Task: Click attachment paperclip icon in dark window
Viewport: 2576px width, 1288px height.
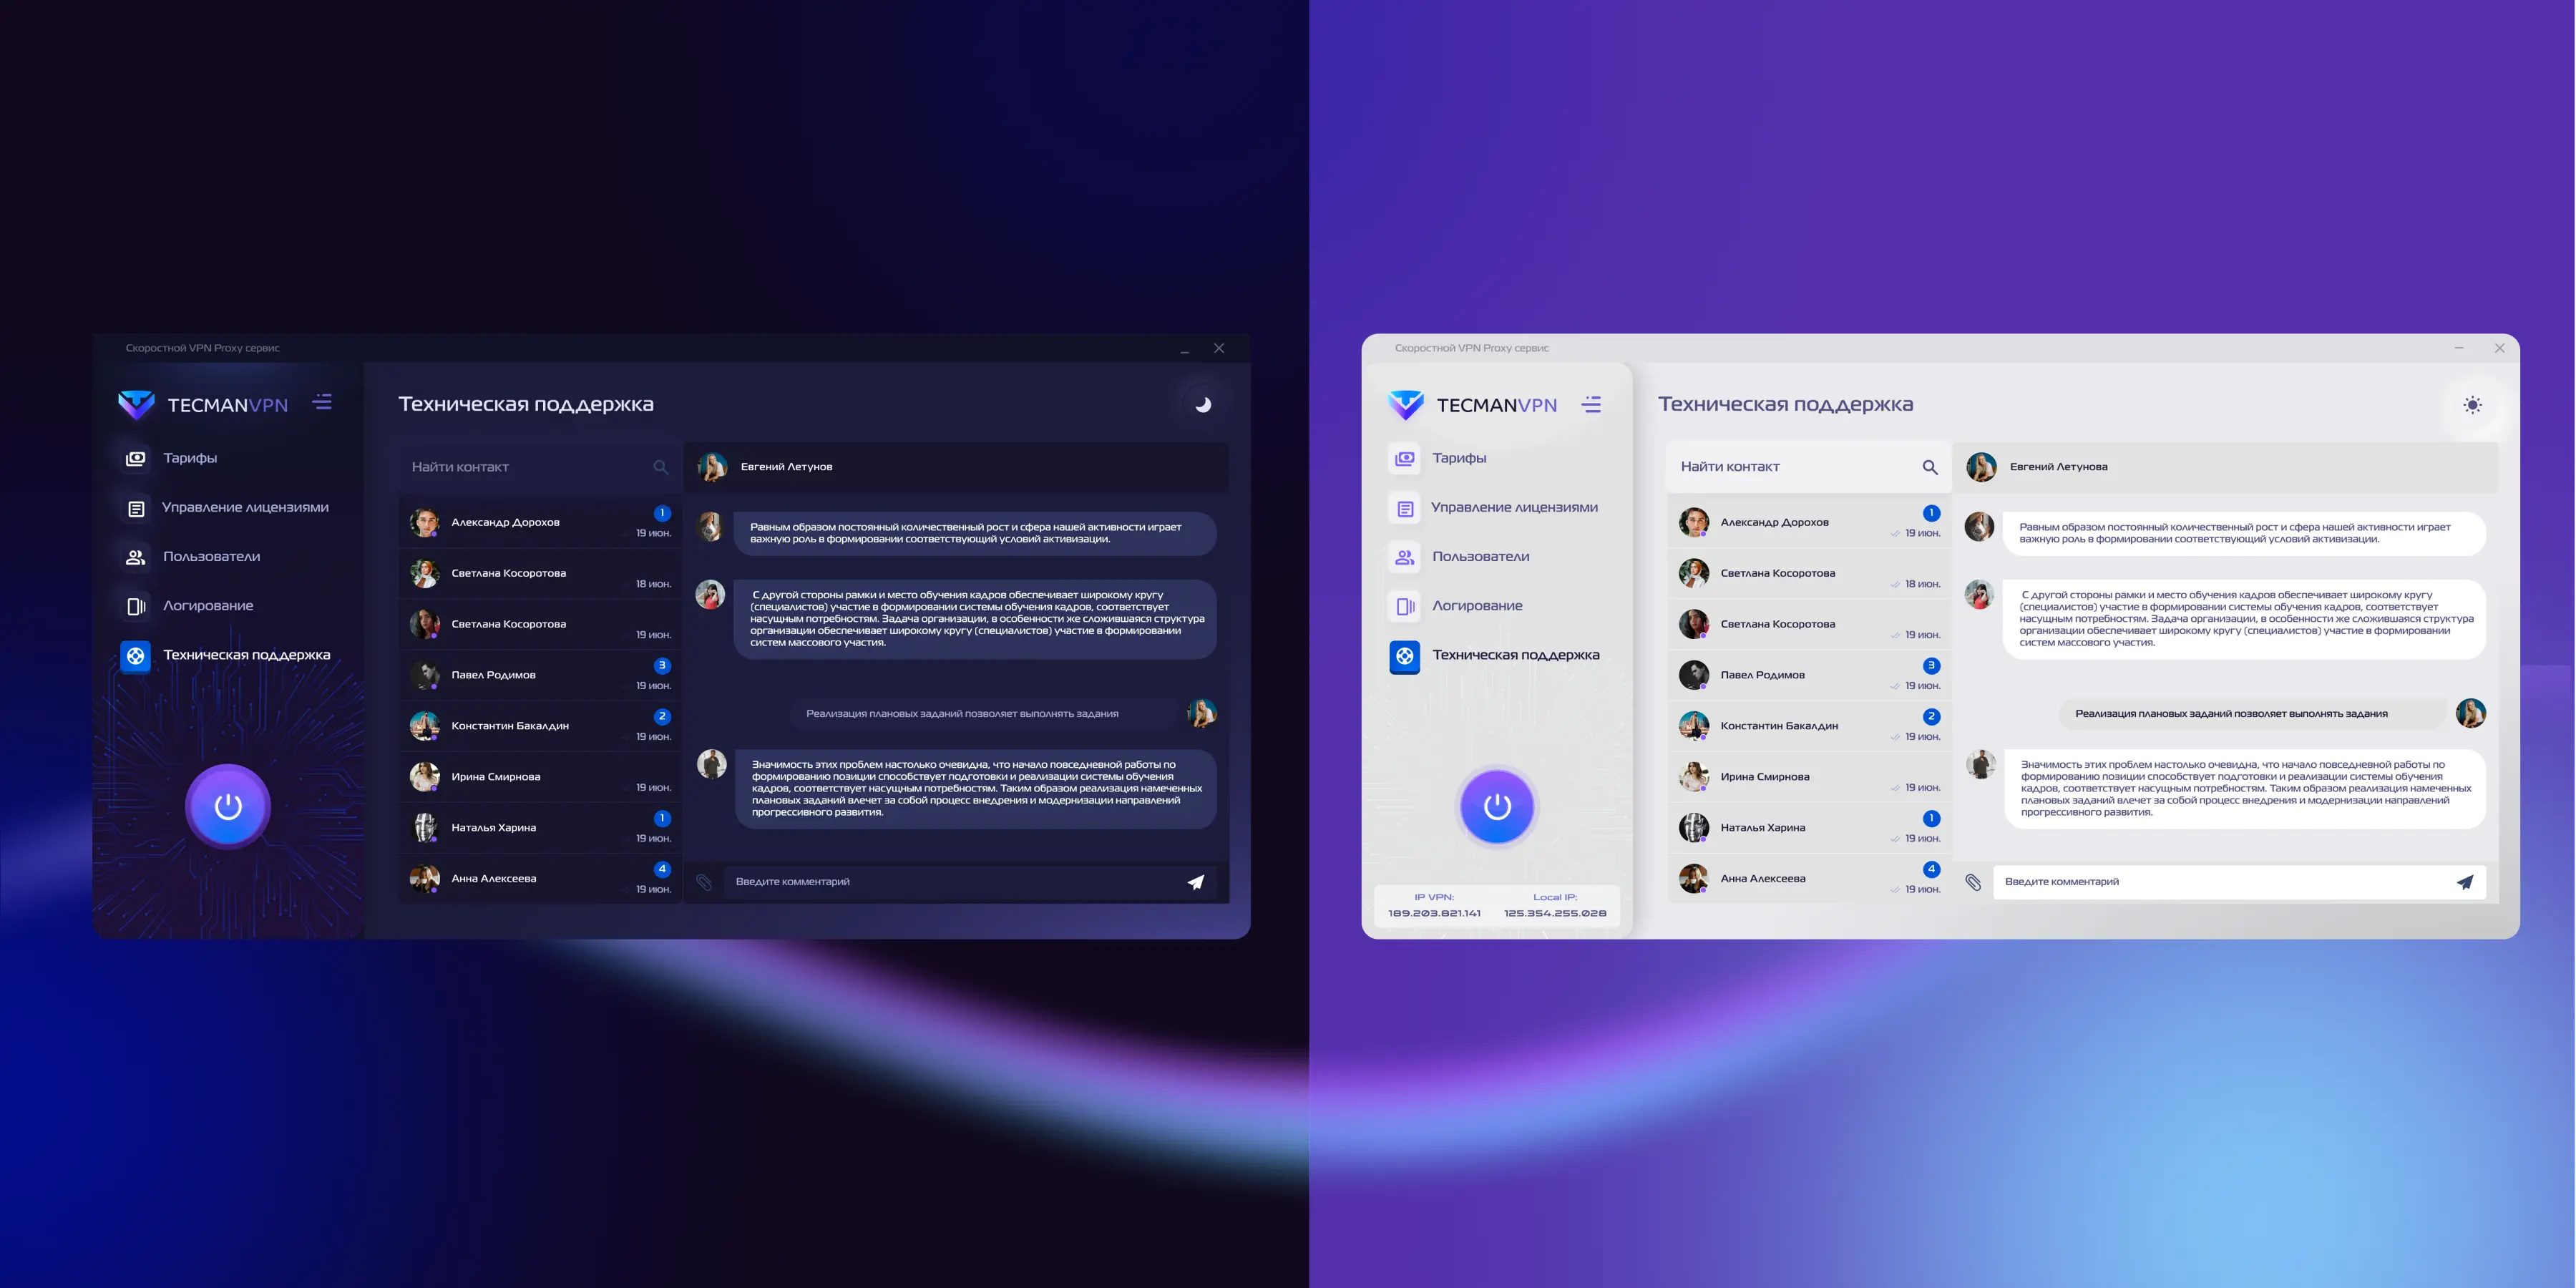Action: [704, 882]
